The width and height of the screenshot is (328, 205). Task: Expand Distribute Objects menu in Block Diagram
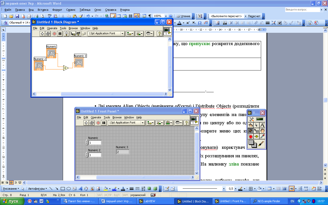click(x=140, y=34)
